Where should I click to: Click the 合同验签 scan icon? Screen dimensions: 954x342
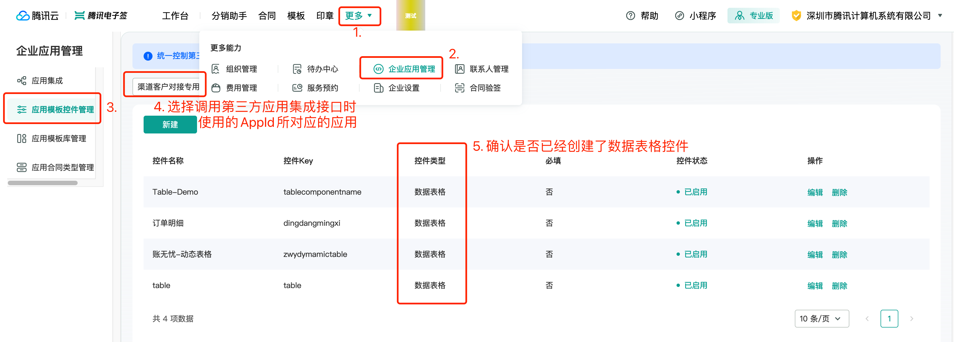[459, 88]
